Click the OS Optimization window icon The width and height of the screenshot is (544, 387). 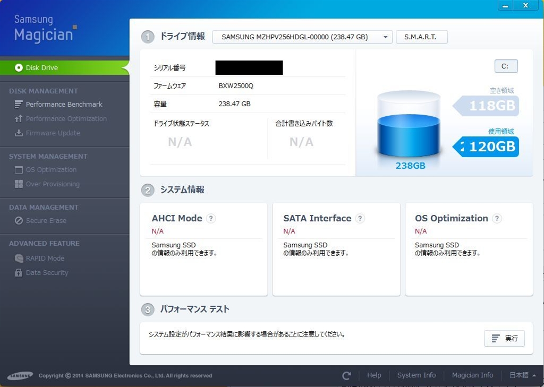tap(19, 170)
